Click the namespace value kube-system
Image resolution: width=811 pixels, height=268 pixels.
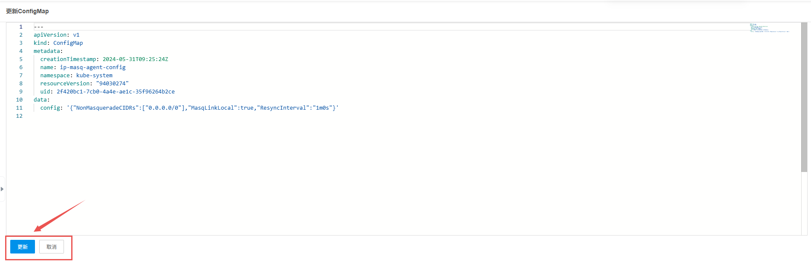coord(94,75)
